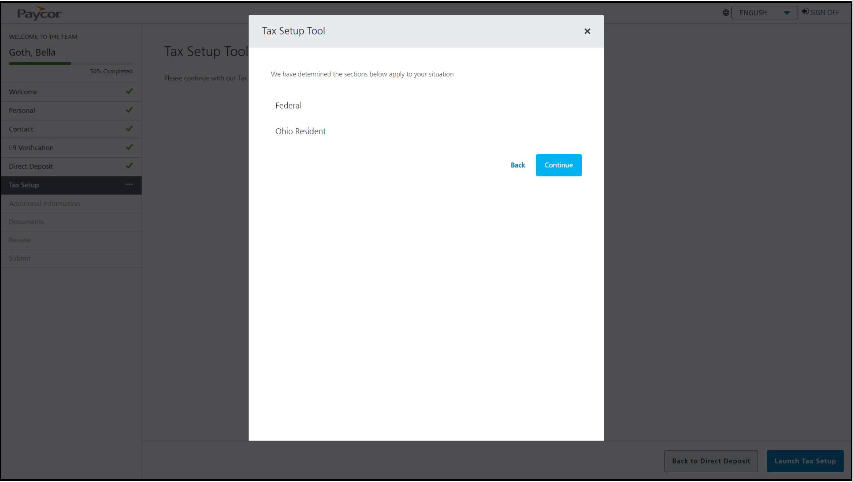Click the Direct Deposit checkmark icon
The width and height of the screenshot is (853, 482).
(x=129, y=166)
